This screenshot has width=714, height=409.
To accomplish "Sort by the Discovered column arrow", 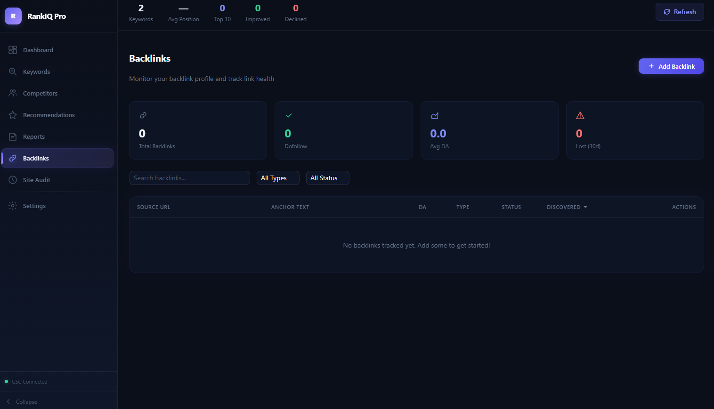I will [585, 207].
